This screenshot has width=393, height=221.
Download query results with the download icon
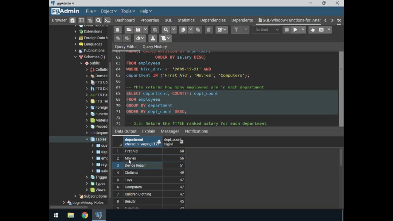153,38
